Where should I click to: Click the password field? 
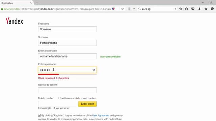click(x=67, y=70)
